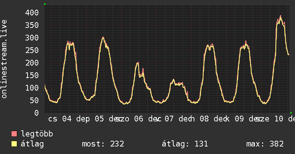Click the y-axis label 0
The width and height of the screenshot is (295, 154).
coord(37,113)
